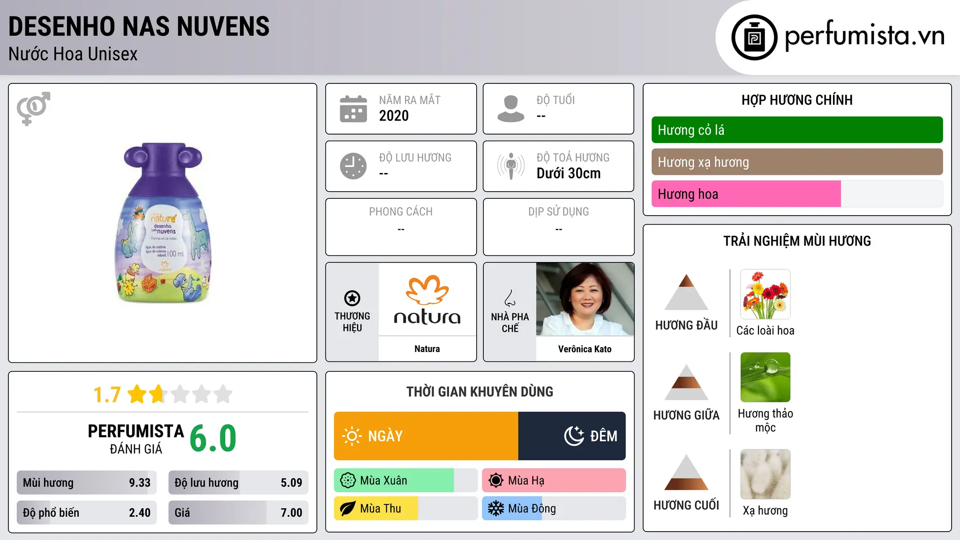
Task: Click the sun icon in the Ngày bar
Action: tap(352, 436)
